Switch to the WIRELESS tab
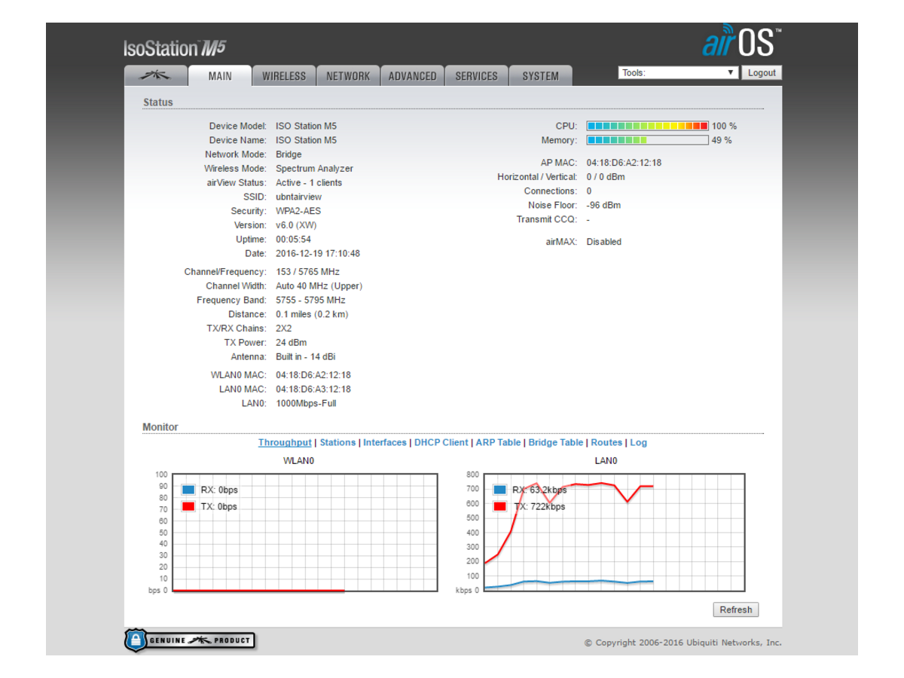 tap(284, 76)
